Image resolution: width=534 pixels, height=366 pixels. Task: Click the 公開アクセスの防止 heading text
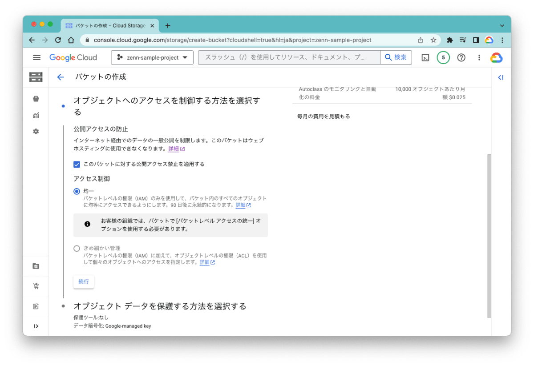coord(101,129)
